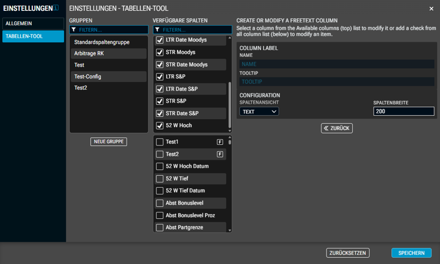The height and width of the screenshot is (264, 440).
Task: Enable the Abst Bonuslevel checkbox
Action: pyautogui.click(x=160, y=203)
